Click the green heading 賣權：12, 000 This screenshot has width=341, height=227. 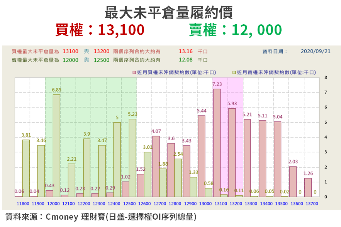click(235, 30)
